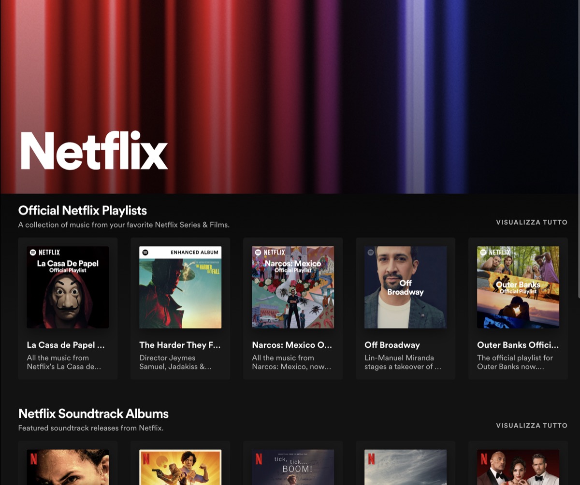The image size is (580, 485).
Task: Open The Harder They Fall album cover
Action: coord(180,287)
